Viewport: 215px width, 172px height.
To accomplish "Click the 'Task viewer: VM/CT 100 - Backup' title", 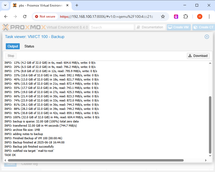I will tap(35, 37).
